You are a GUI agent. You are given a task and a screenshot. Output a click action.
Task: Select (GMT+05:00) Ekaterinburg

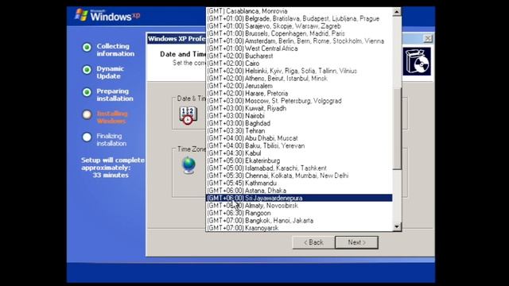(x=299, y=160)
